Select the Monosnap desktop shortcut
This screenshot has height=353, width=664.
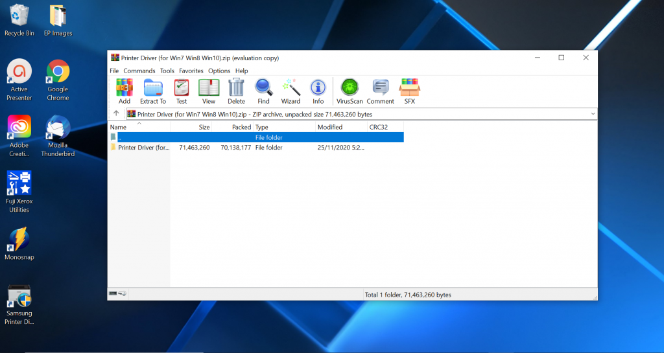19,244
